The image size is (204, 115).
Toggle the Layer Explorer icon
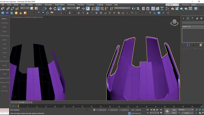(x=148, y=9)
